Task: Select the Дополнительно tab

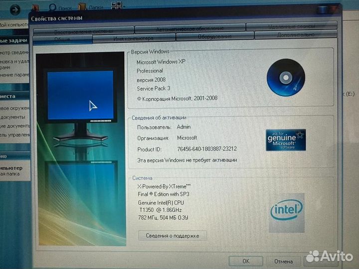Action: (x=295, y=34)
